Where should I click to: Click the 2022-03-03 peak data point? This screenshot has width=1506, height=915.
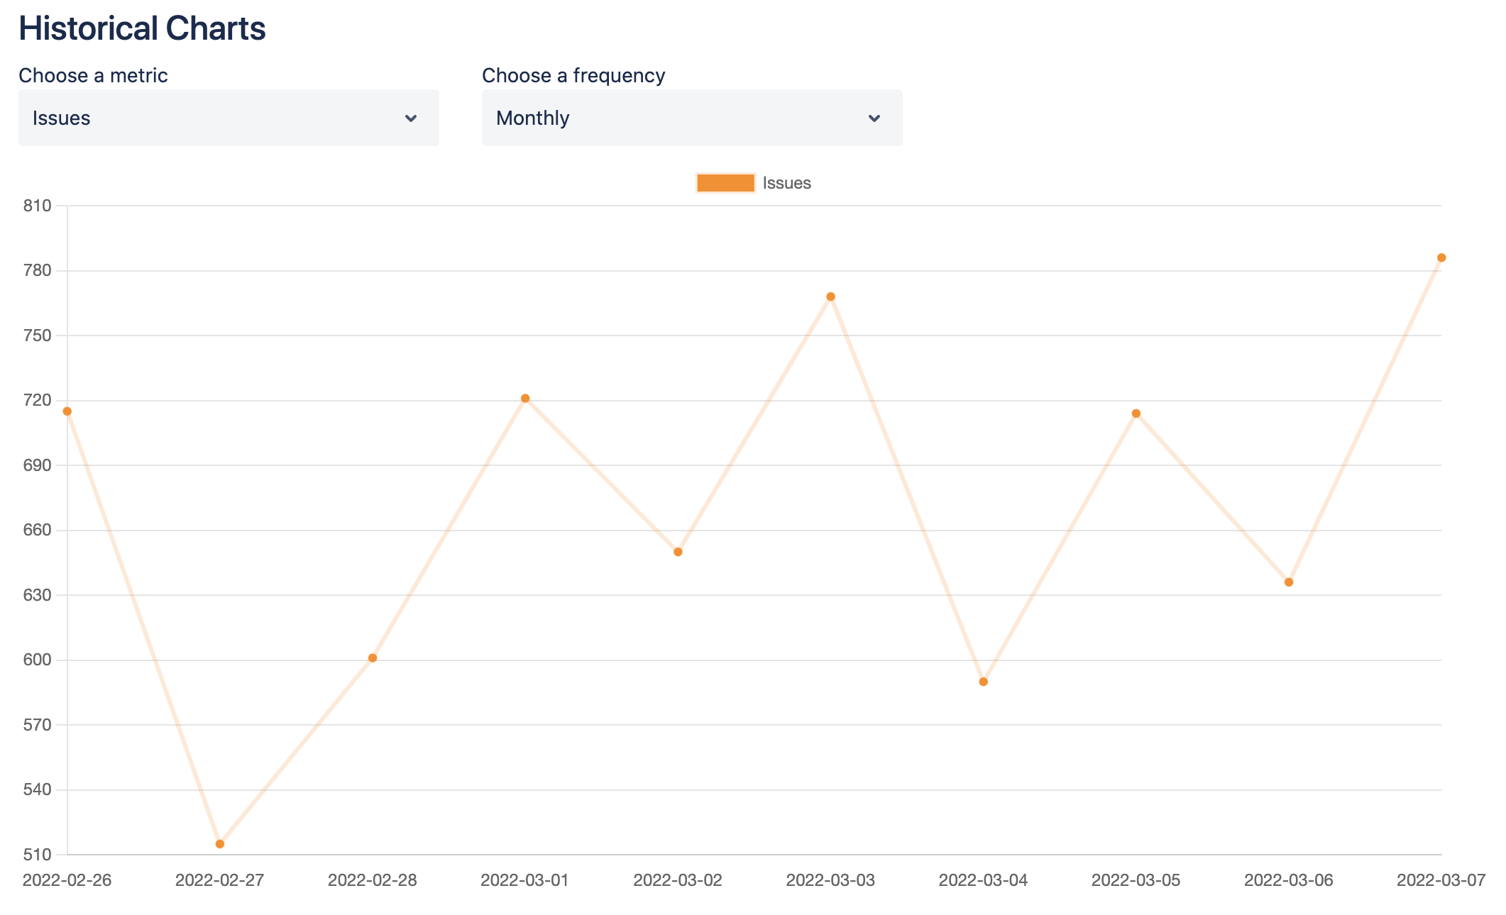coord(830,296)
